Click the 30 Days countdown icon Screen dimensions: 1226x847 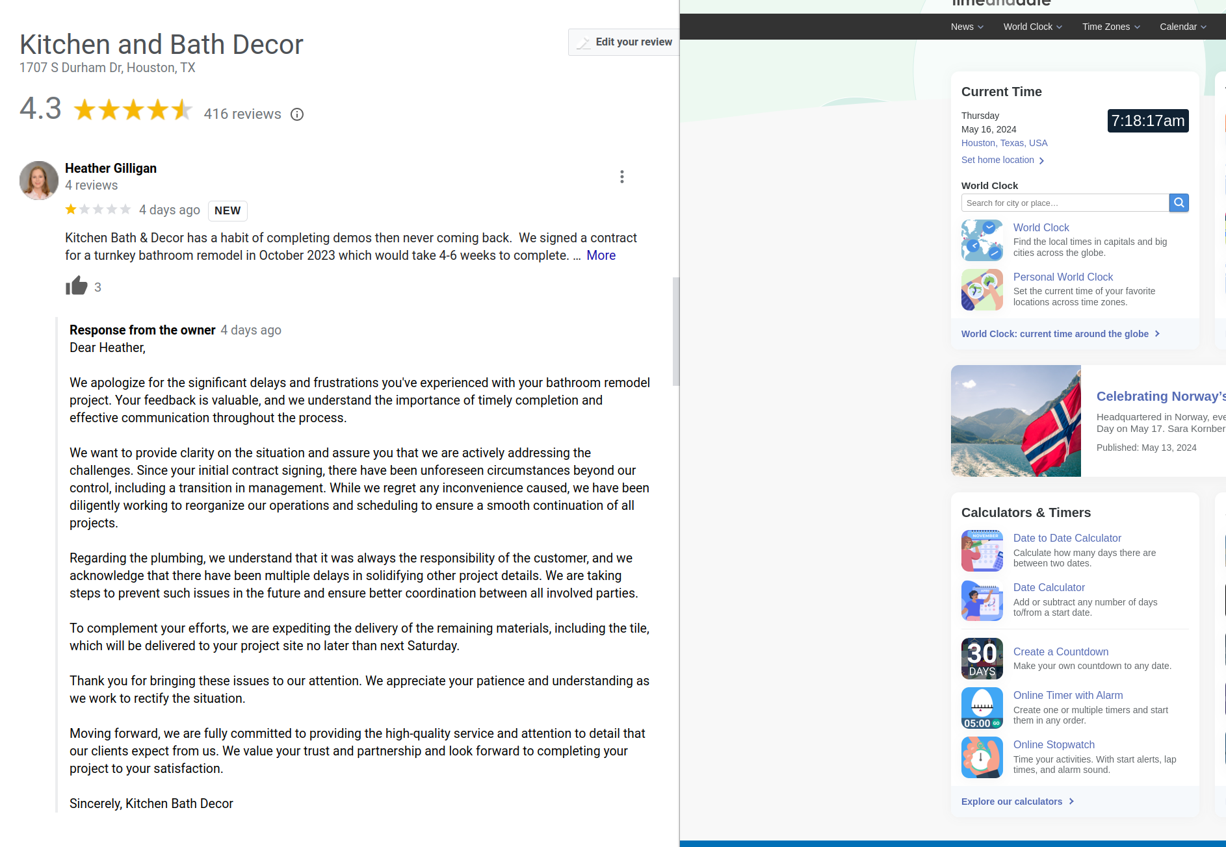pos(982,659)
